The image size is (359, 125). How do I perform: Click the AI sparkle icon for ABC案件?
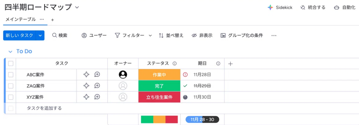[86, 75]
